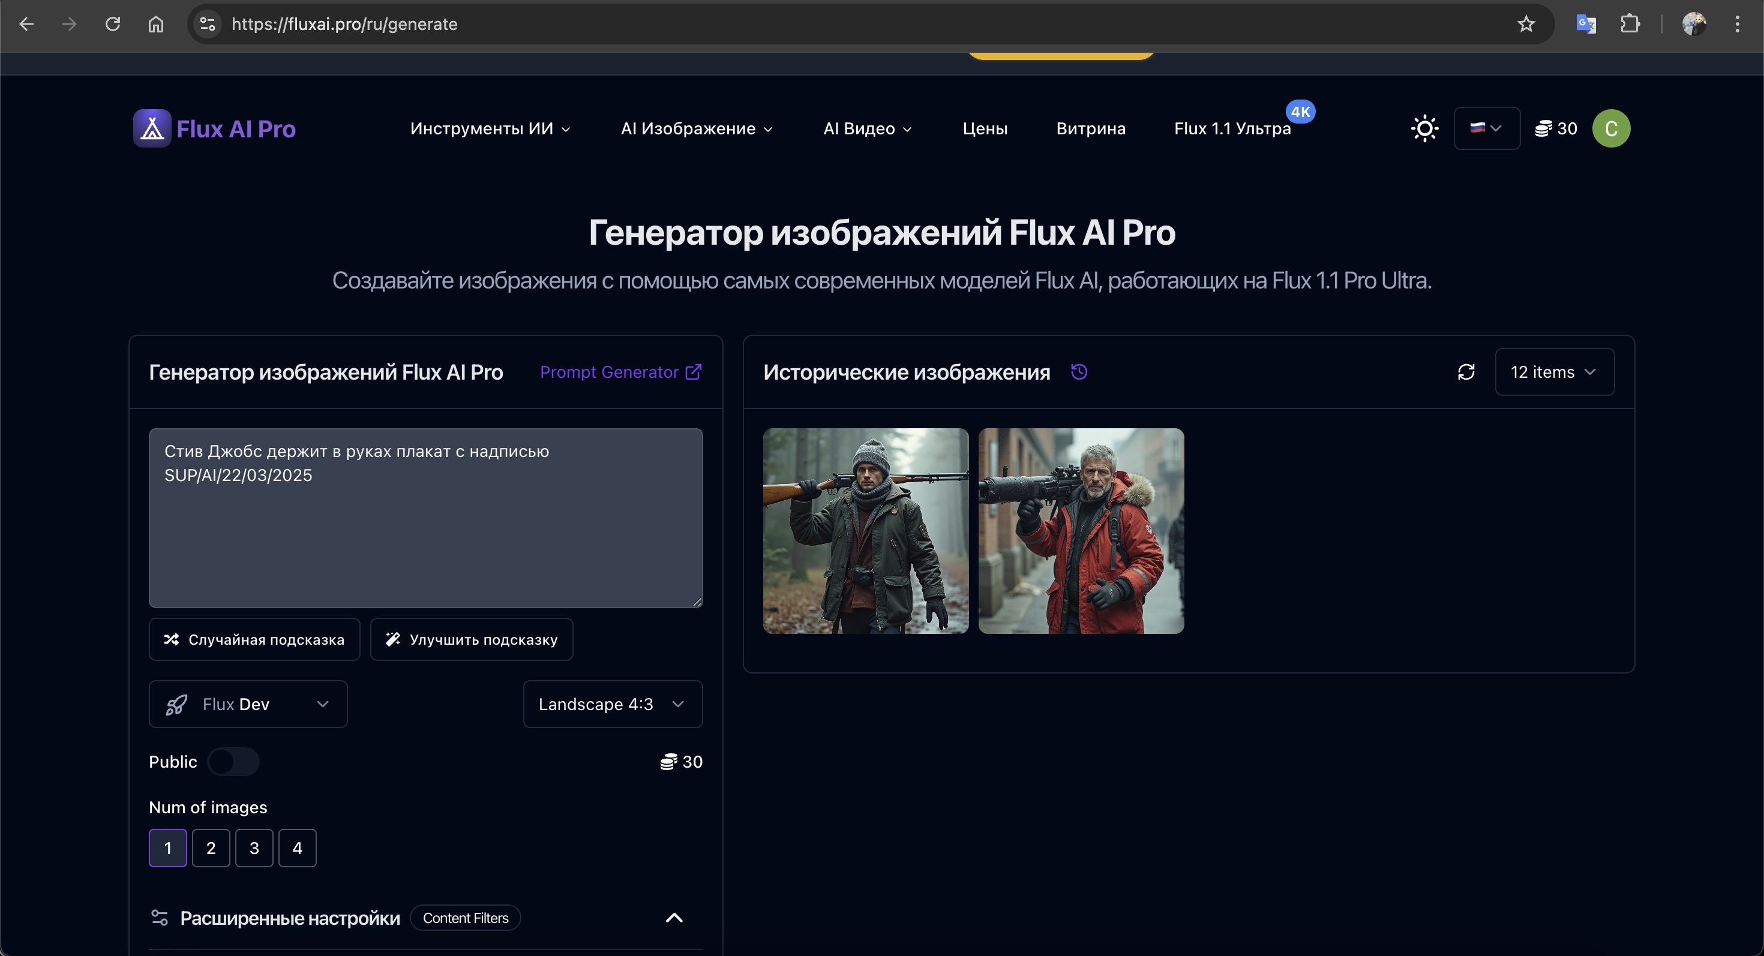The image size is (1764, 956).
Task: Click inside the prompt text area
Action: 426,518
